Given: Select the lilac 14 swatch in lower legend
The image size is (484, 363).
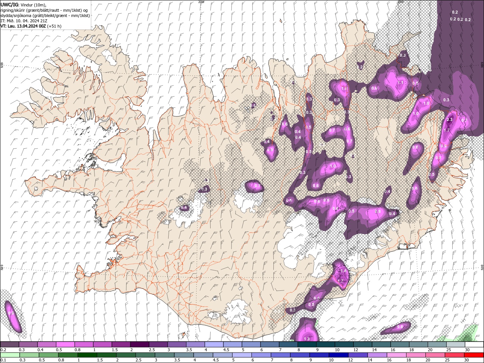Looking at the screenshot, I should point(377,355).
